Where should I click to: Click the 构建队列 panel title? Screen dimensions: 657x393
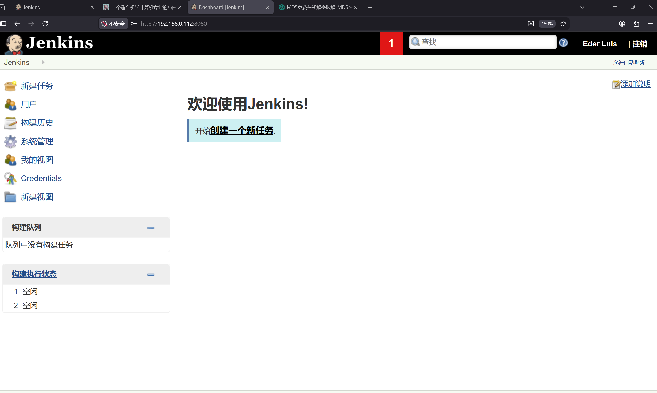point(27,228)
